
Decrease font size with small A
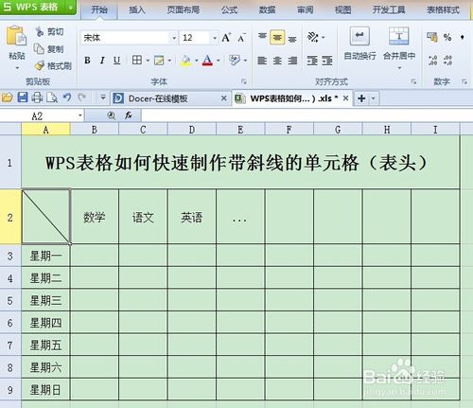coord(241,38)
